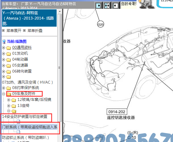
Task: Expand the 05变速器 tree node
Action: coord(3,65)
